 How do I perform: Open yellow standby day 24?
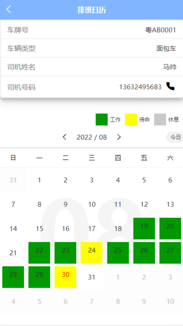coord(91,253)
